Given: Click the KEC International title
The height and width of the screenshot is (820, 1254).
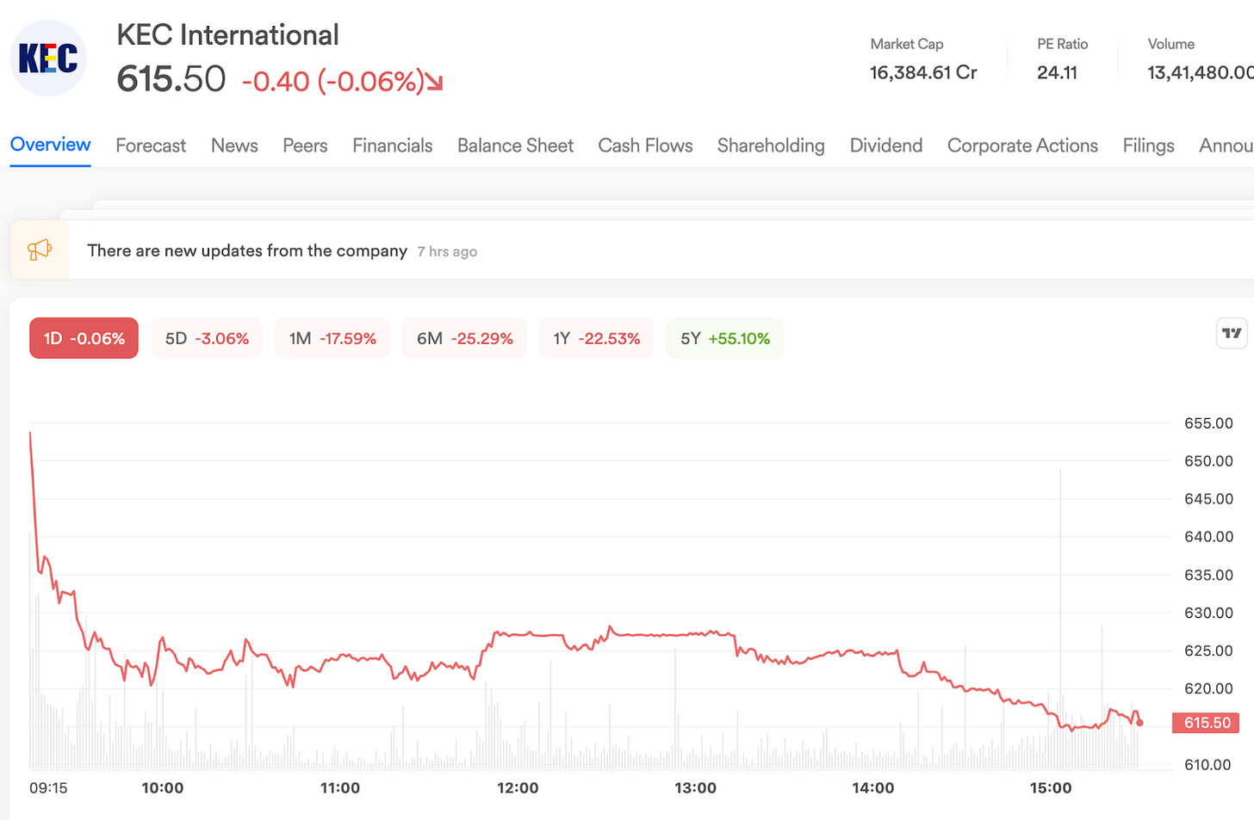Looking at the screenshot, I should click(227, 35).
